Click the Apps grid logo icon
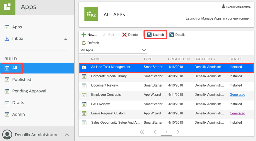 click(x=8, y=7)
